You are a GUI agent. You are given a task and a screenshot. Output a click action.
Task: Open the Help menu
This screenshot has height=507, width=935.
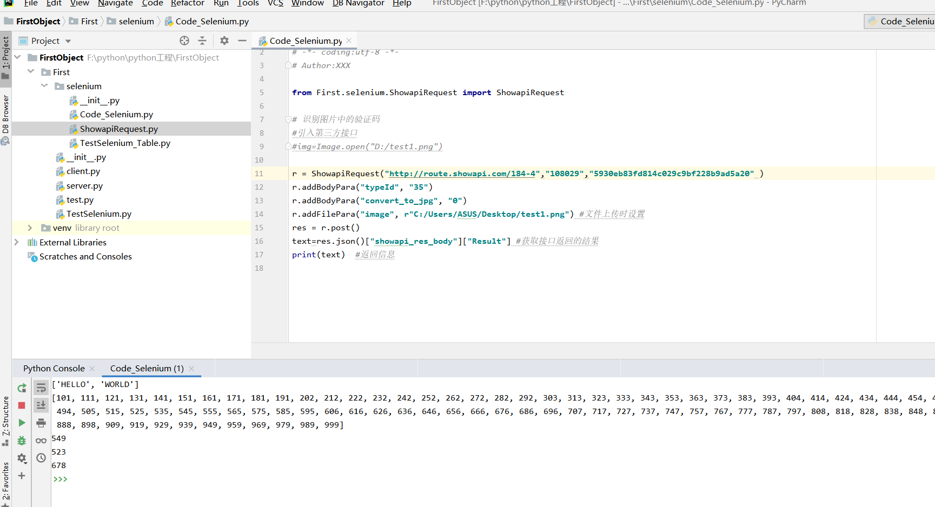click(x=402, y=3)
